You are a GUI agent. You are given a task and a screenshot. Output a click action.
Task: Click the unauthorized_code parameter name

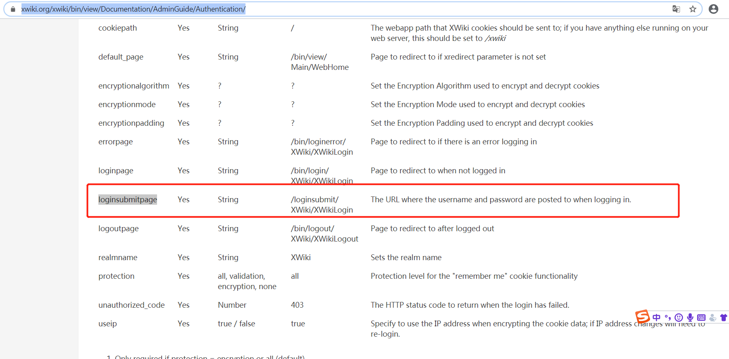[131, 305]
